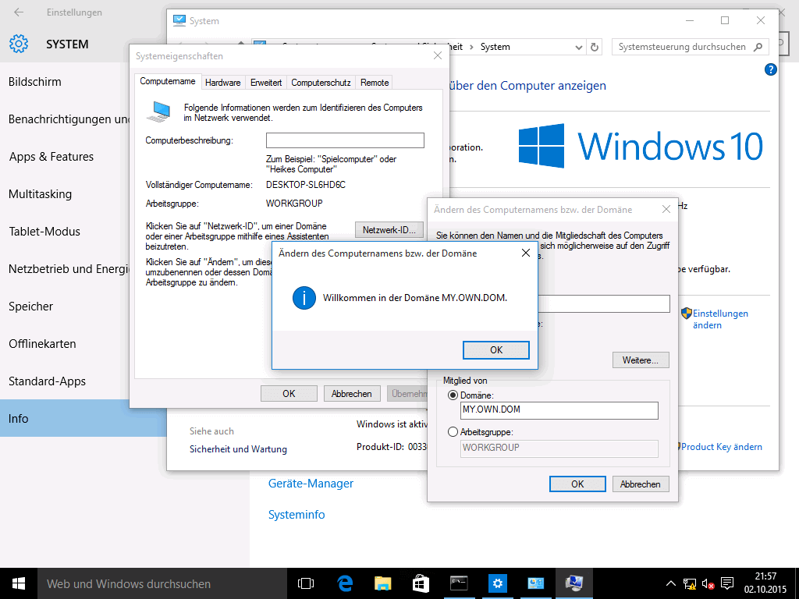Close the Ändern des Computernamens dialog behind
799x599 pixels.
(666, 209)
